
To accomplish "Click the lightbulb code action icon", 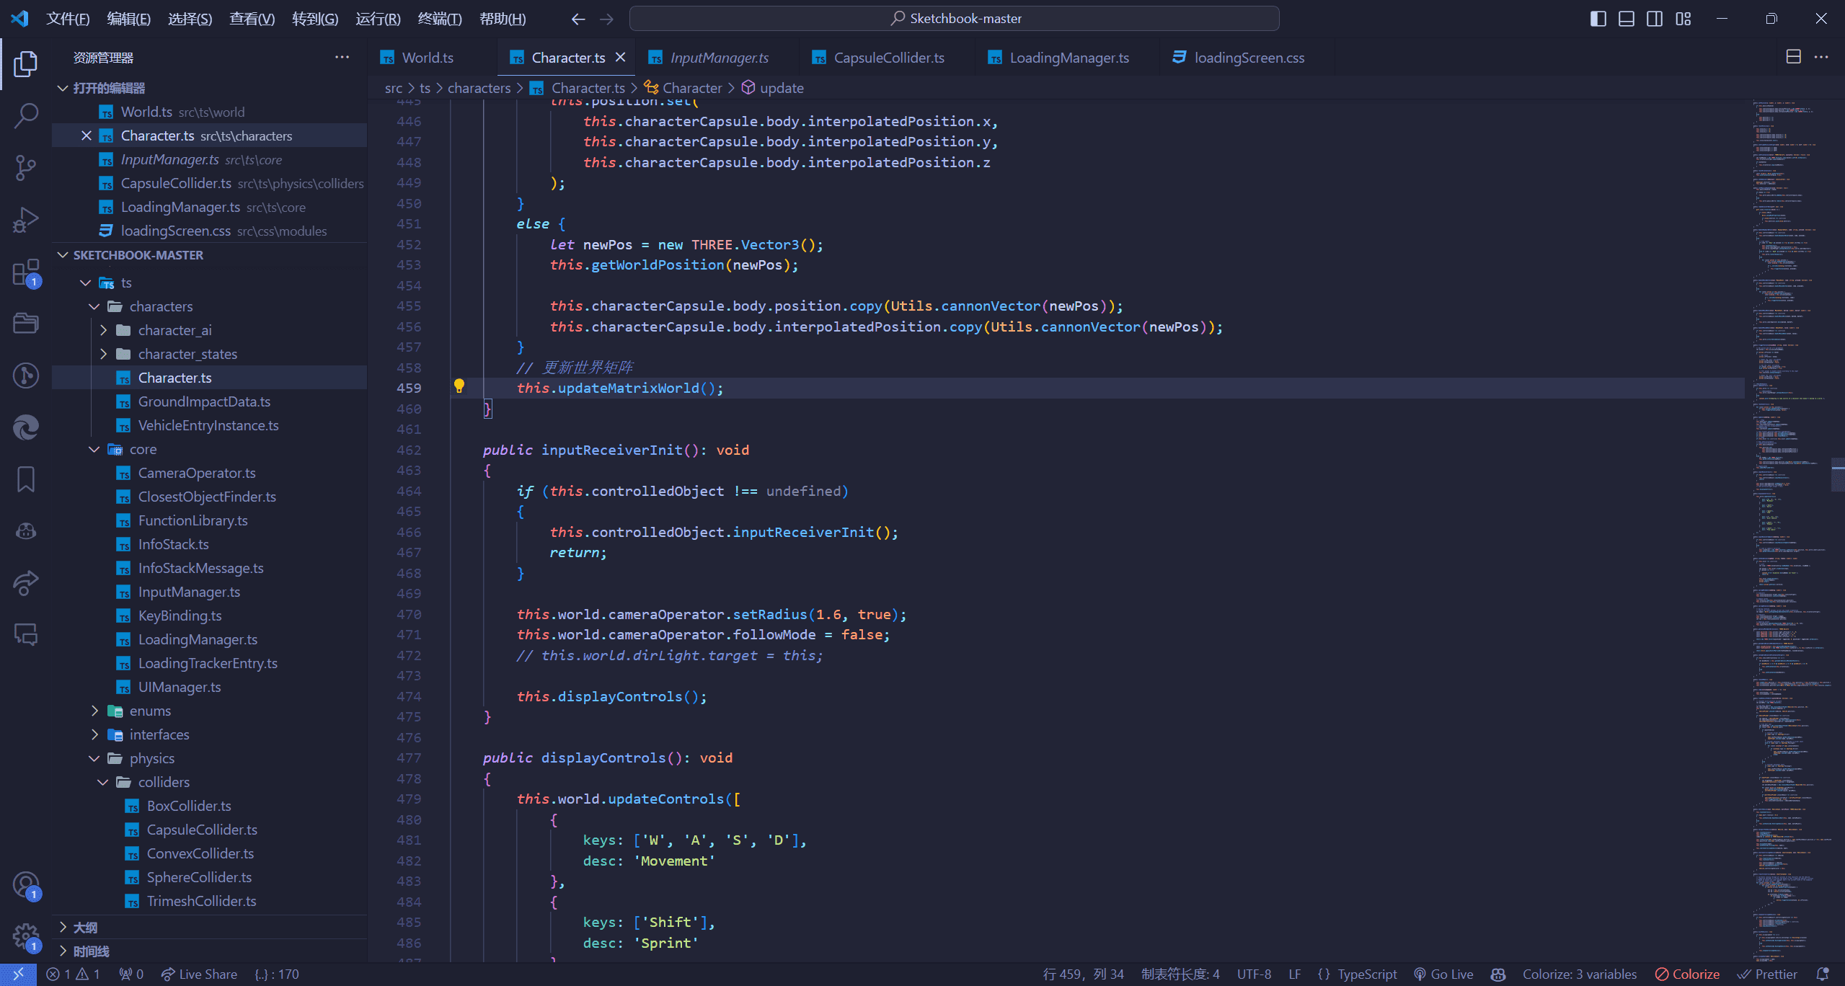I will click(459, 386).
